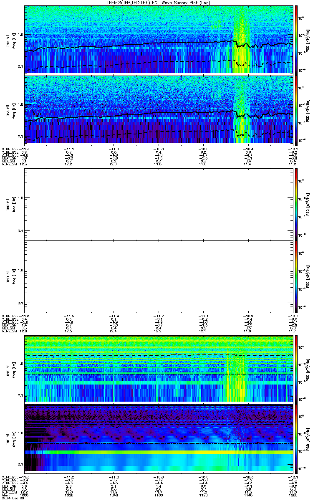
Task: Click the '1040' time tick label
Action: click(114, 495)
